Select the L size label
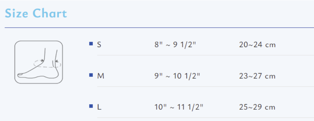Image resolution: width=314 pixels, height=121 pixels. (x=99, y=107)
